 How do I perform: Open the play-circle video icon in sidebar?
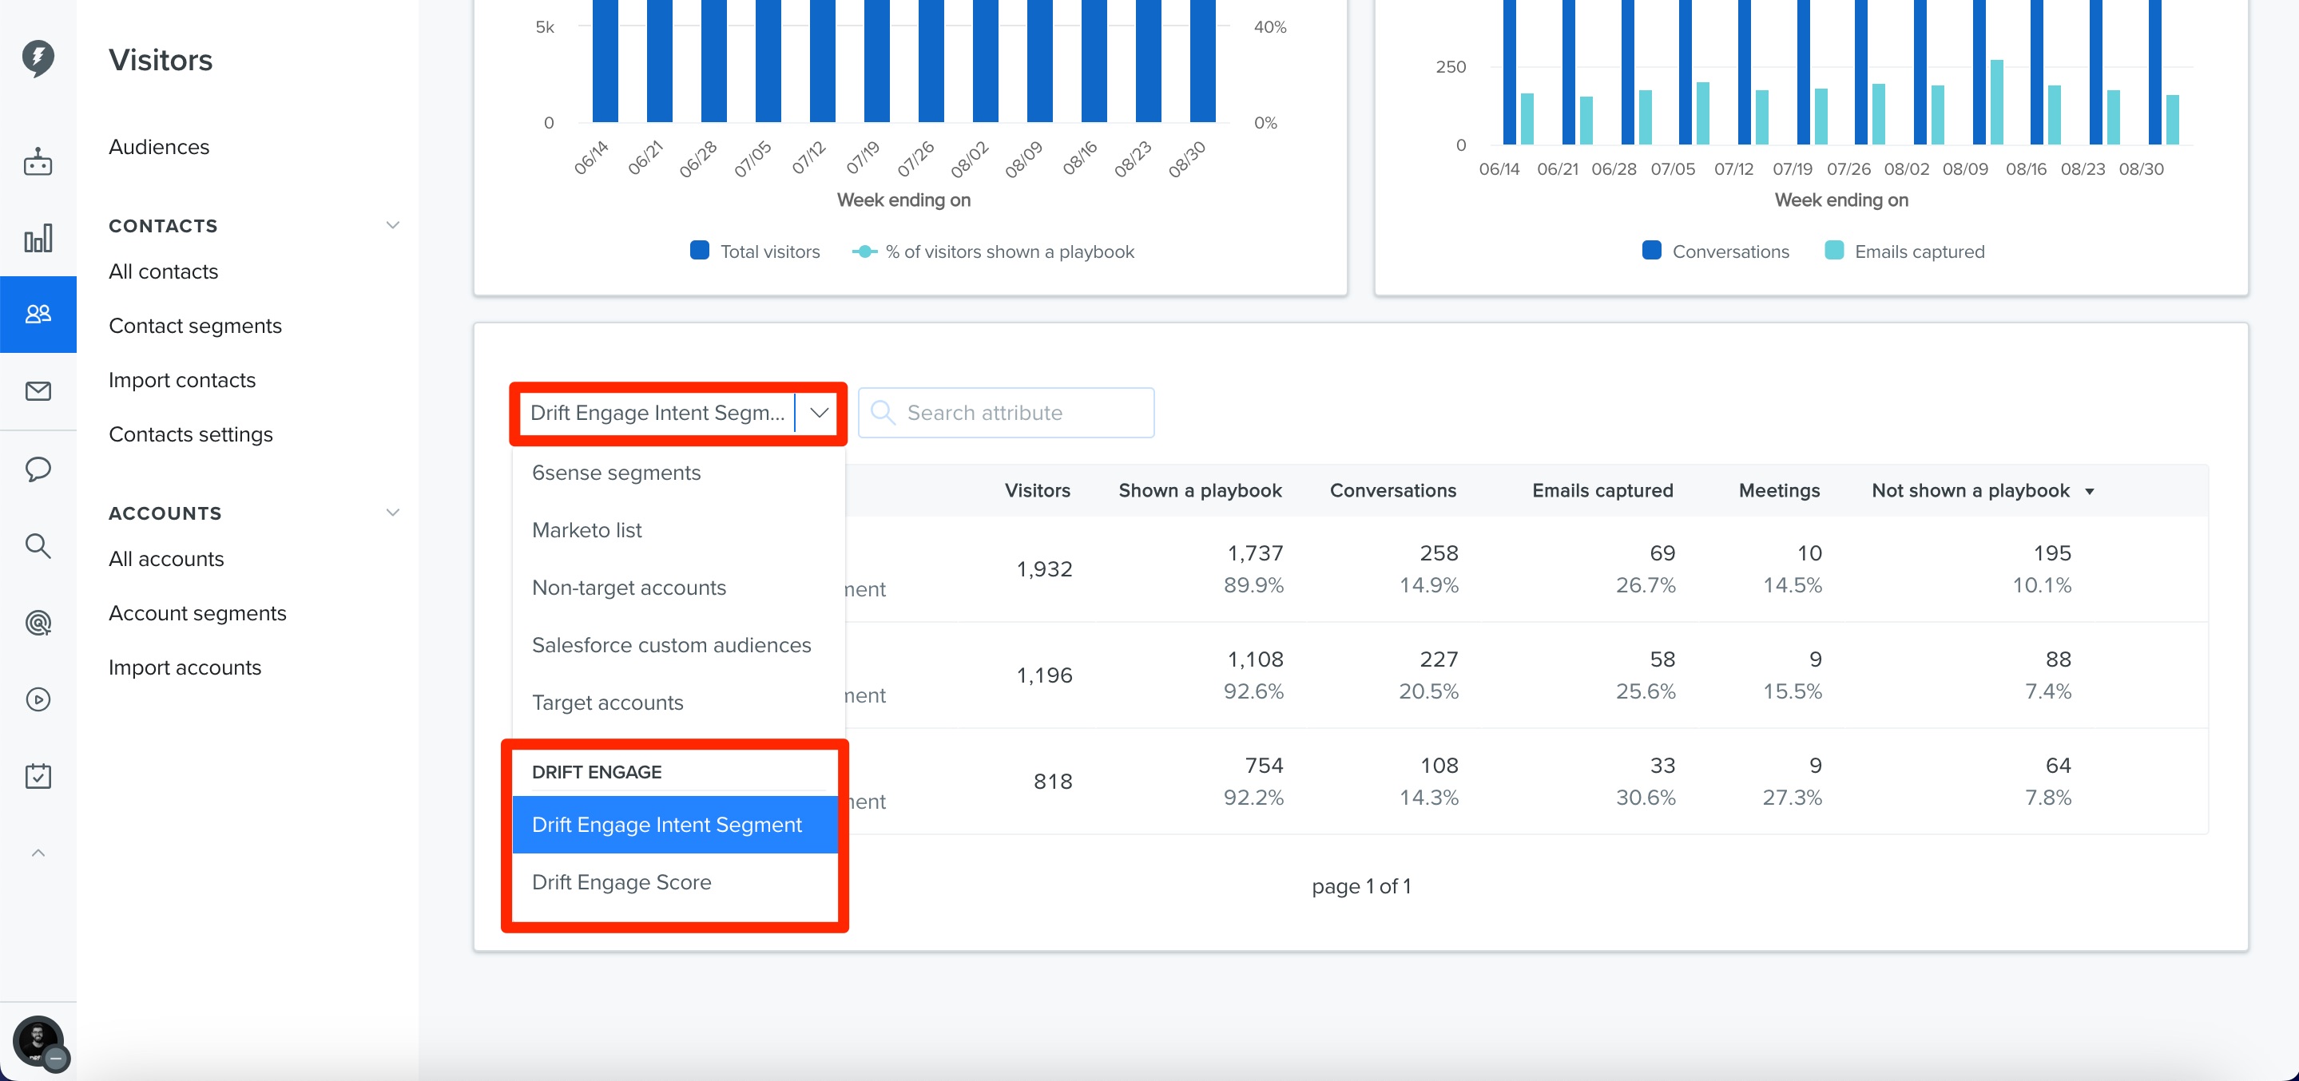tap(38, 699)
